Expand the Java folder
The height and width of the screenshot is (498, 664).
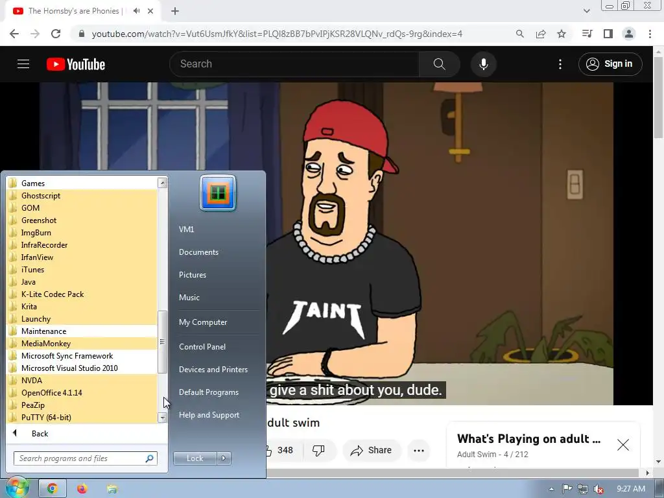[82, 281]
